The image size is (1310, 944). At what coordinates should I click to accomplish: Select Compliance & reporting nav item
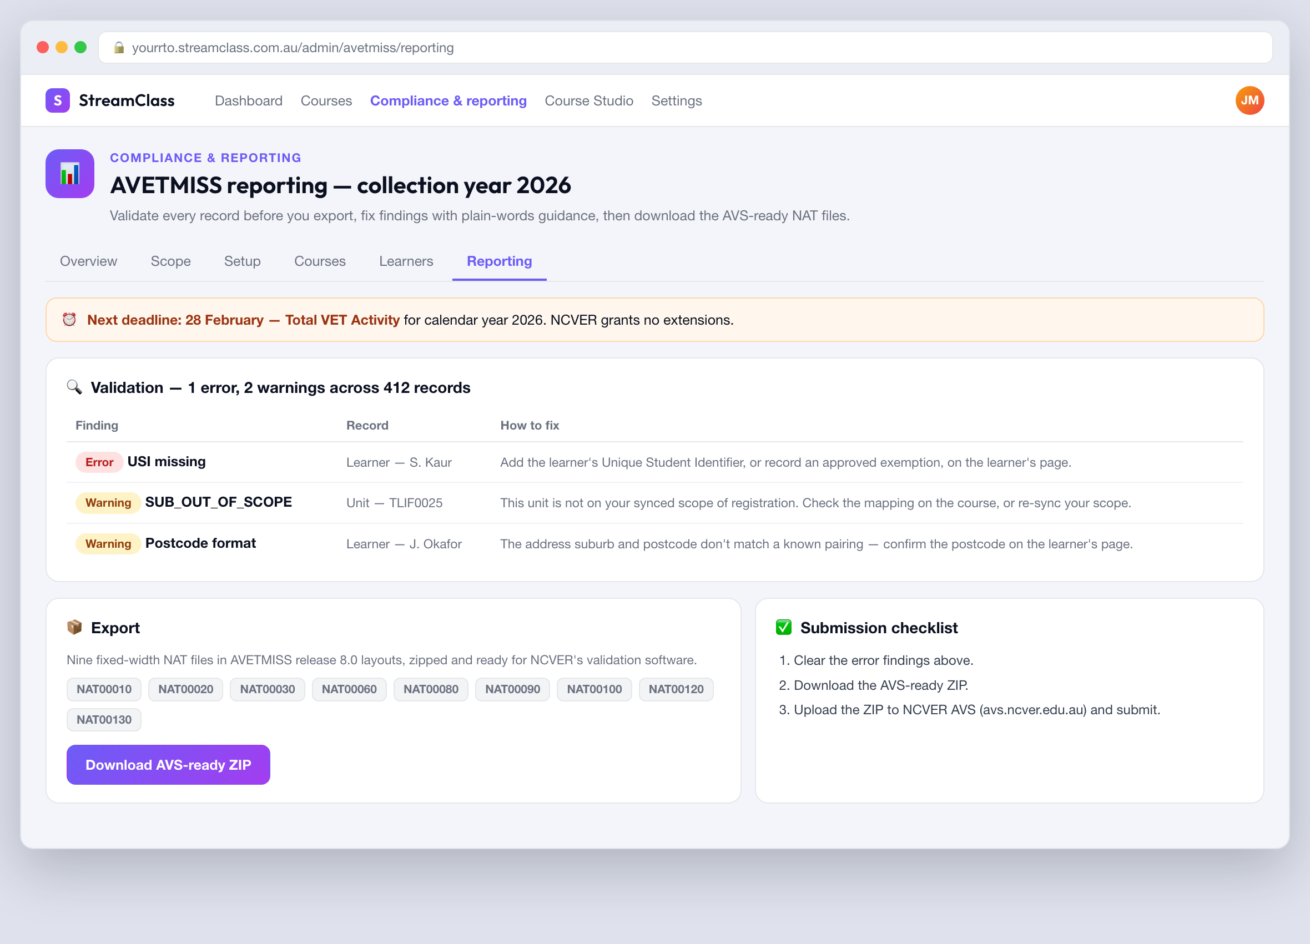(x=448, y=100)
